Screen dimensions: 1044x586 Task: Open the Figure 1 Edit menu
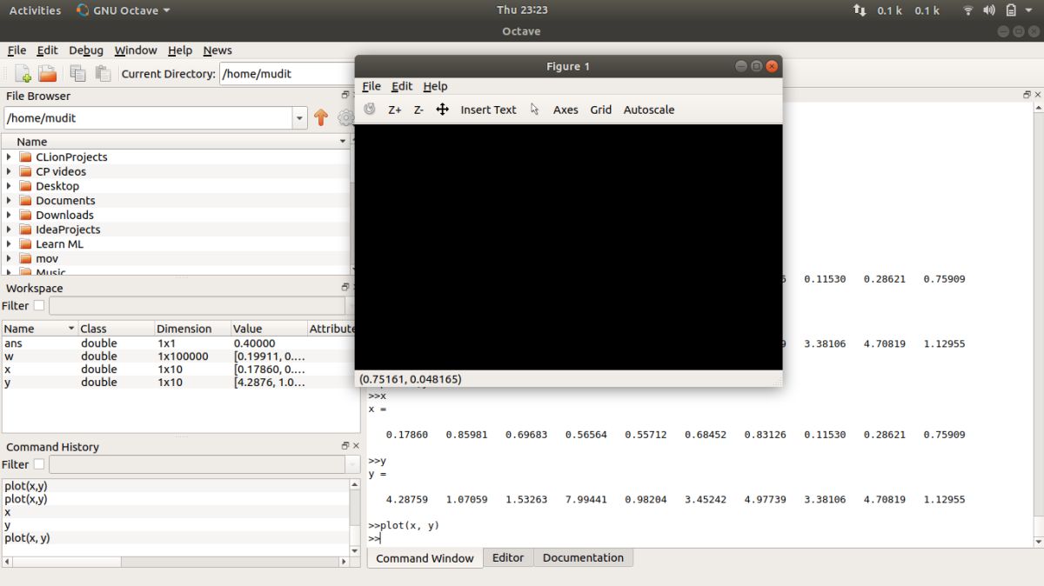tap(402, 86)
